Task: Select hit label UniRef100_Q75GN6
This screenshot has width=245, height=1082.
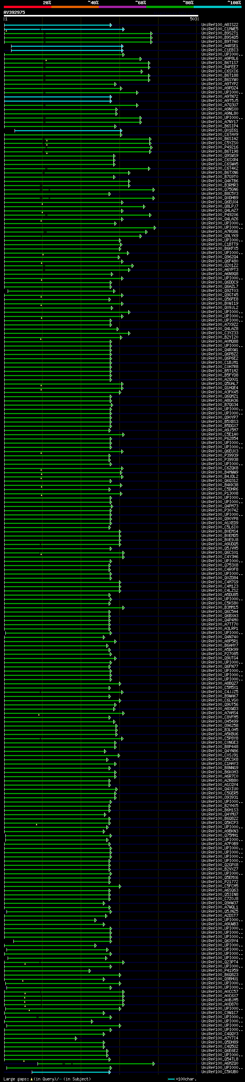Action: (220, 190)
